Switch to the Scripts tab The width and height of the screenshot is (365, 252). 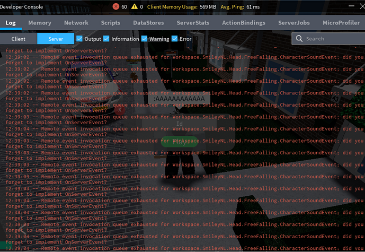tap(111, 23)
